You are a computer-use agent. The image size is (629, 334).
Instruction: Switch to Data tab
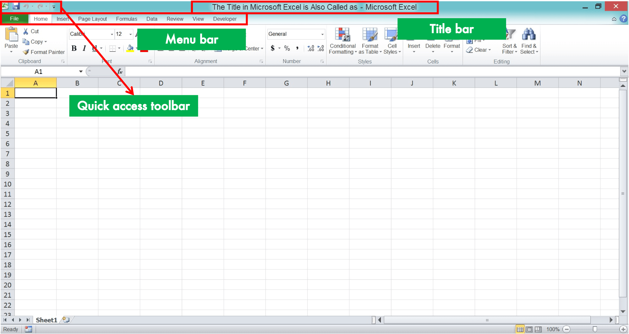(x=152, y=19)
